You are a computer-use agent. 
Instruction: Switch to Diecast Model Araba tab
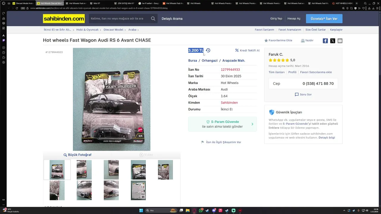click(x=23, y=3)
